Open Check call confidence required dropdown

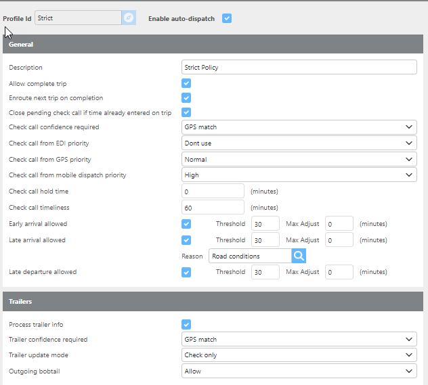click(x=299, y=127)
